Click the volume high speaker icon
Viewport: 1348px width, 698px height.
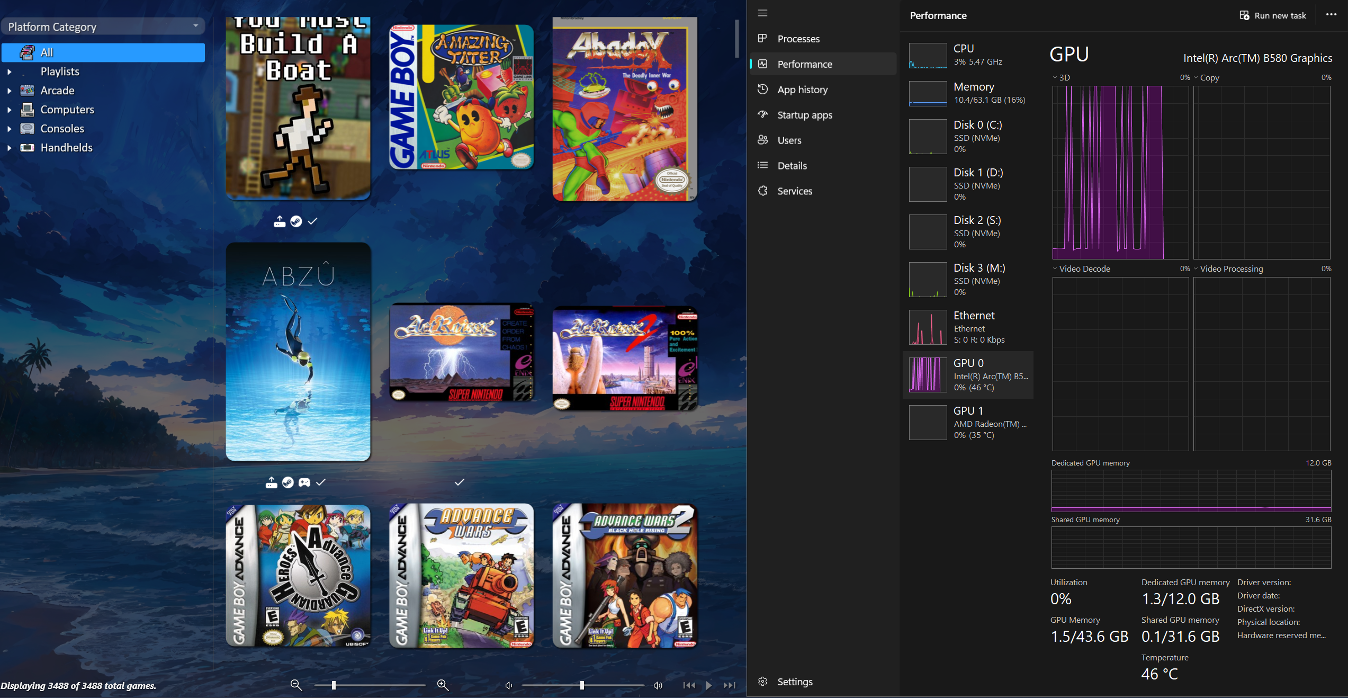click(x=658, y=685)
